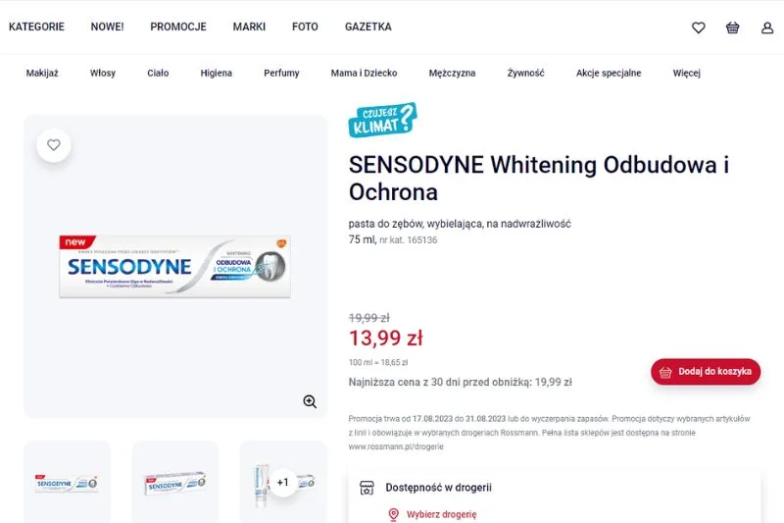Open the favorites heart icon in header
This screenshot has height=523, width=784.
[x=699, y=27]
